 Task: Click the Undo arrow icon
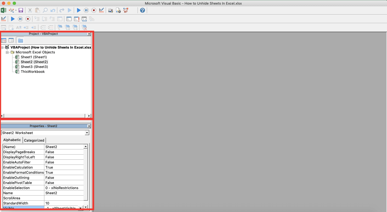tap(53, 10)
